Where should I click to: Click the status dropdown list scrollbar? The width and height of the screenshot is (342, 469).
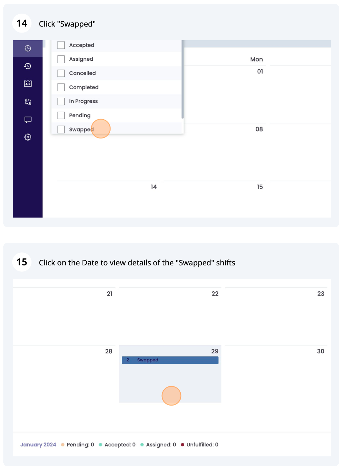click(x=182, y=80)
